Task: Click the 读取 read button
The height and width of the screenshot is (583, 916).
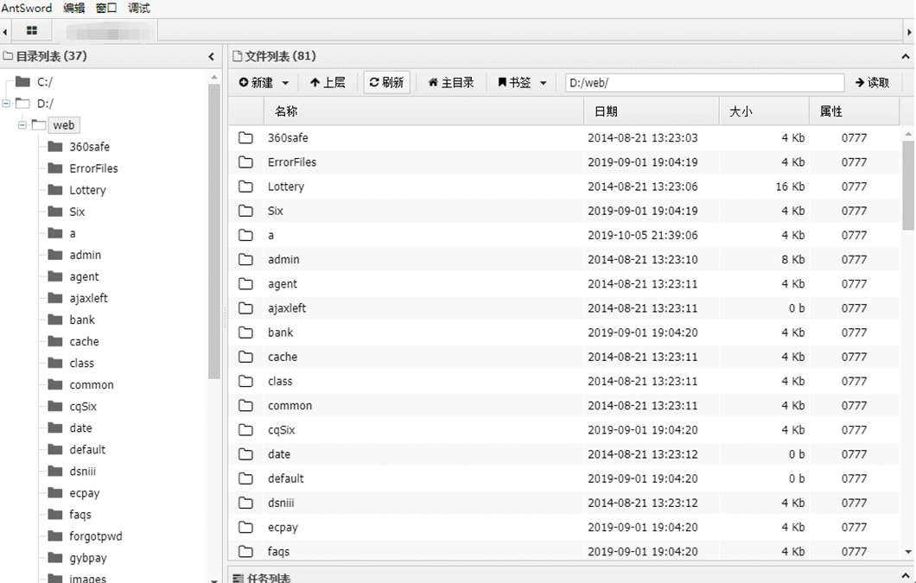Action: pos(872,83)
